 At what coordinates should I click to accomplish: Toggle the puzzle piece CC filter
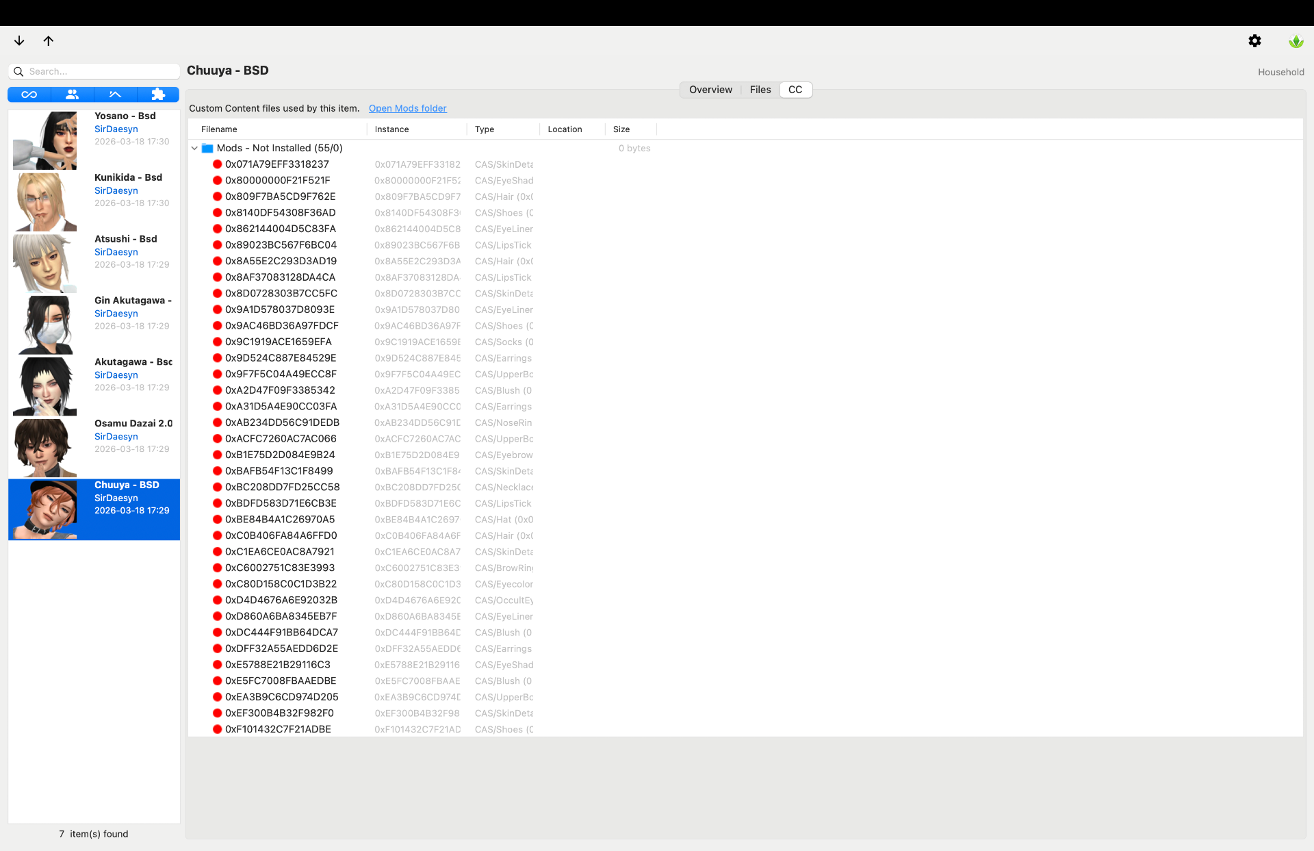pos(158,94)
